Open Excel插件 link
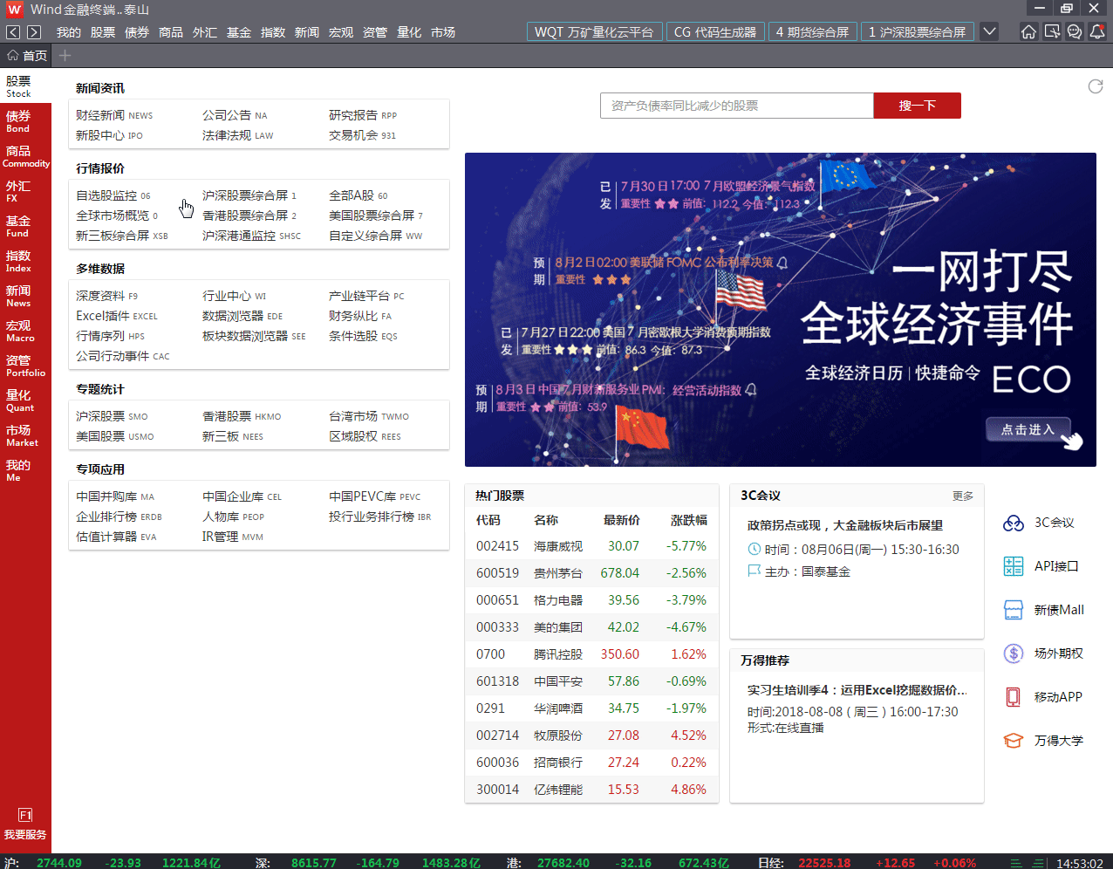The image size is (1113, 869). (117, 316)
